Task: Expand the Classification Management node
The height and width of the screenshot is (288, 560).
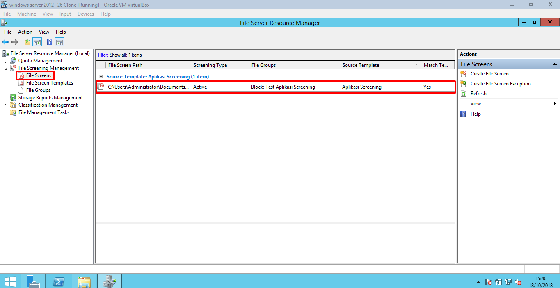Action: [x=6, y=105]
